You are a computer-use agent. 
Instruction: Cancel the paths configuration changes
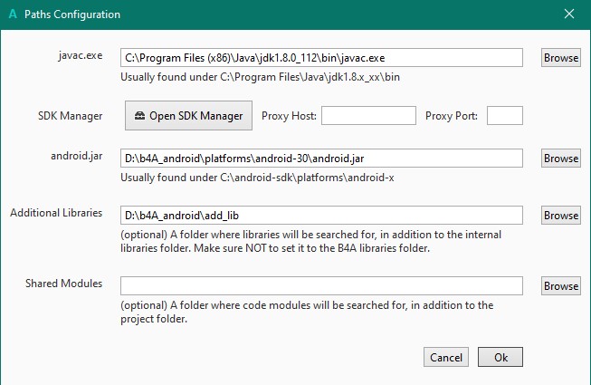pyautogui.click(x=446, y=358)
